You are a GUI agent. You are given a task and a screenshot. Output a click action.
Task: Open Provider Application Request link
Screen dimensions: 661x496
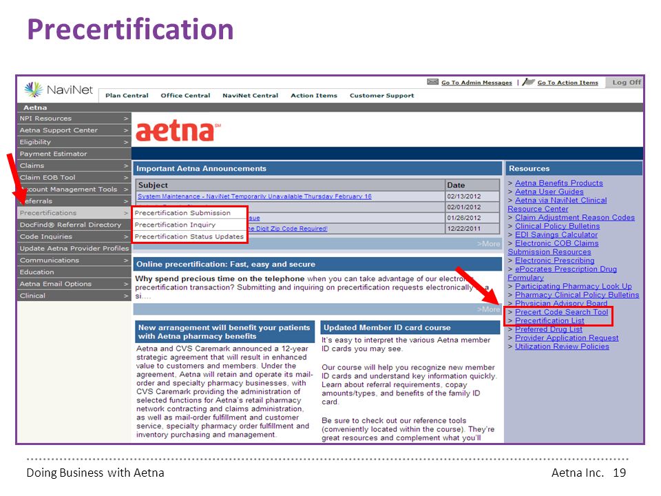(567, 338)
